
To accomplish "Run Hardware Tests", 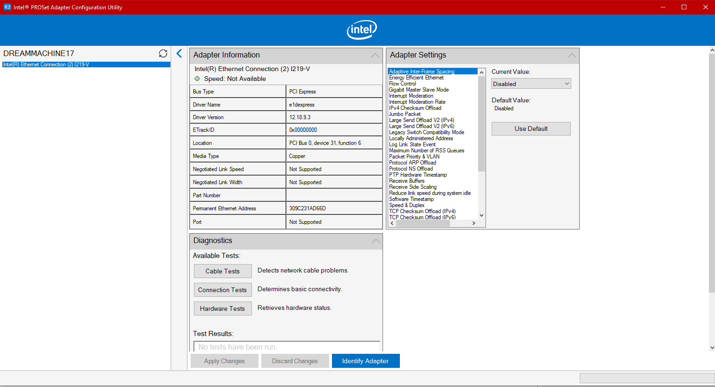I will [222, 308].
